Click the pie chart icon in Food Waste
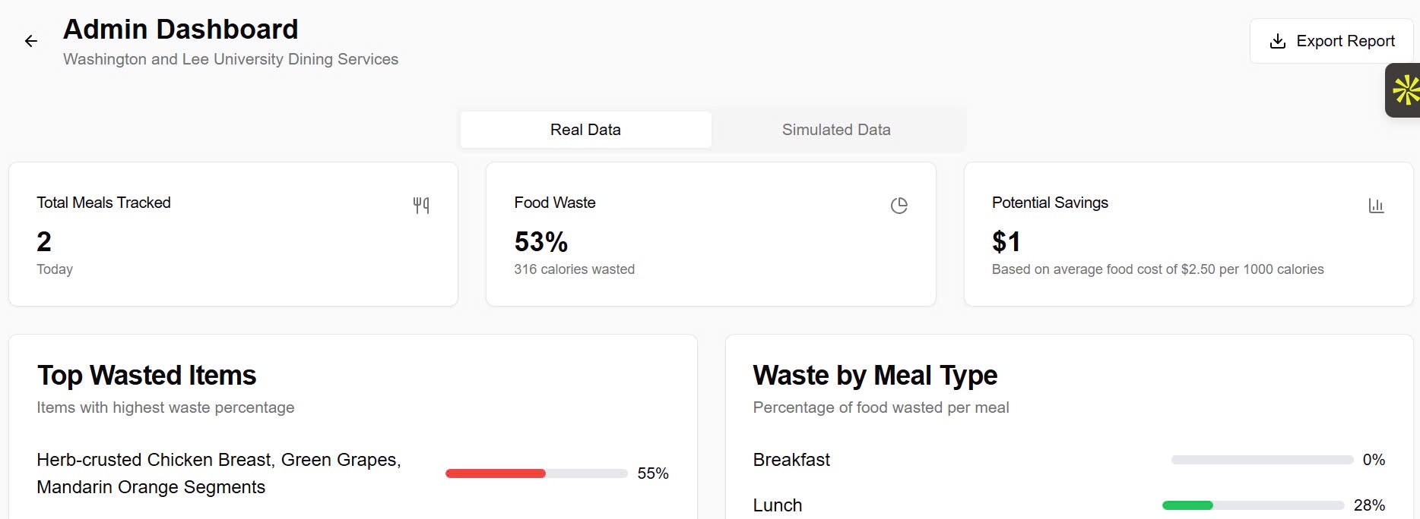The height and width of the screenshot is (519, 1420). coord(899,206)
